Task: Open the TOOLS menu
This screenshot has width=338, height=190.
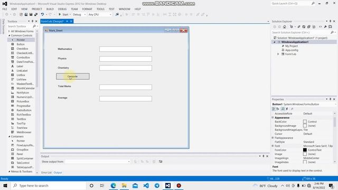Action: click(100, 9)
